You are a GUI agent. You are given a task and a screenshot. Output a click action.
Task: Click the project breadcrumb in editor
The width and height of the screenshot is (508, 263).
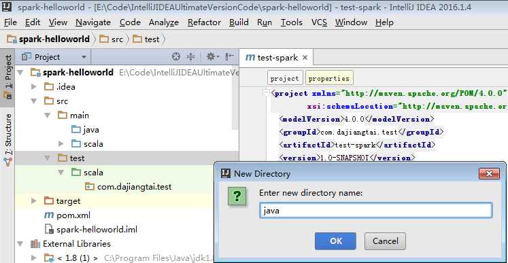pos(285,78)
